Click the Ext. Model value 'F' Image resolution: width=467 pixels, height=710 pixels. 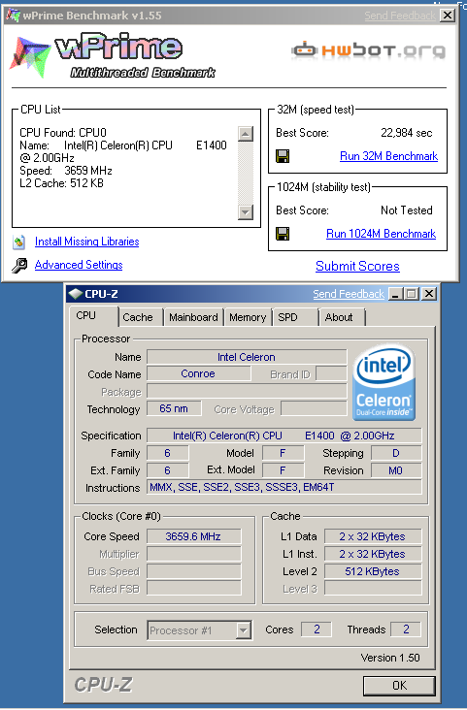[283, 470]
